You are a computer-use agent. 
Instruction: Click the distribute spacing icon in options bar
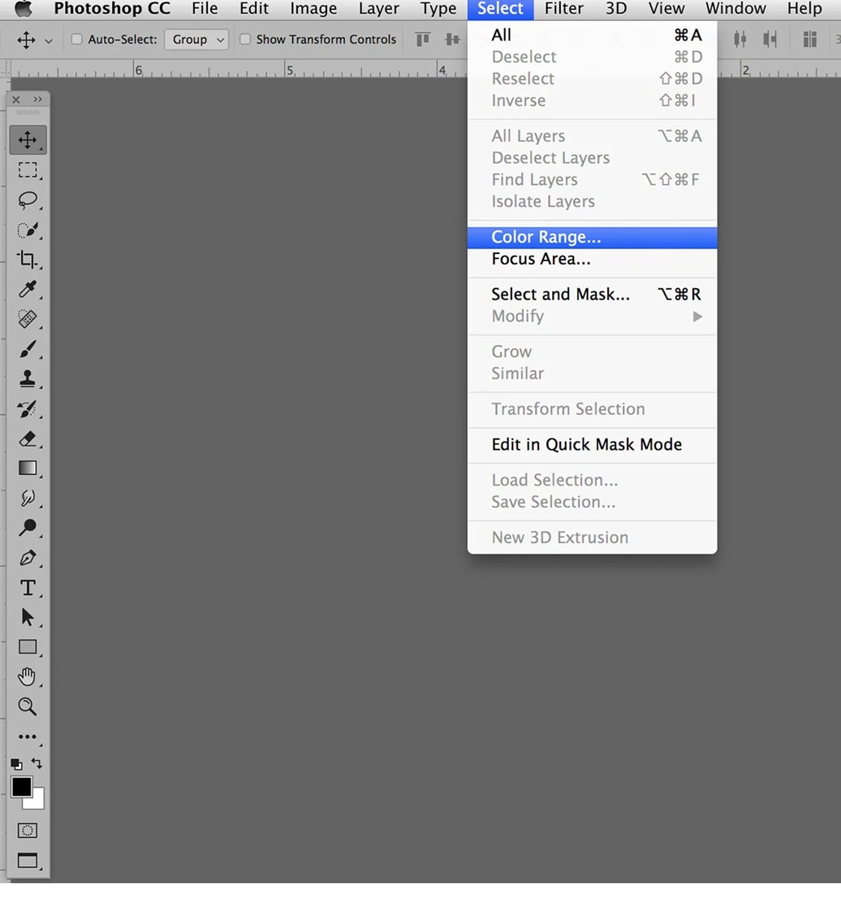810,40
